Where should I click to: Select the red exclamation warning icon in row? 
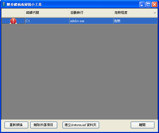point(13,21)
